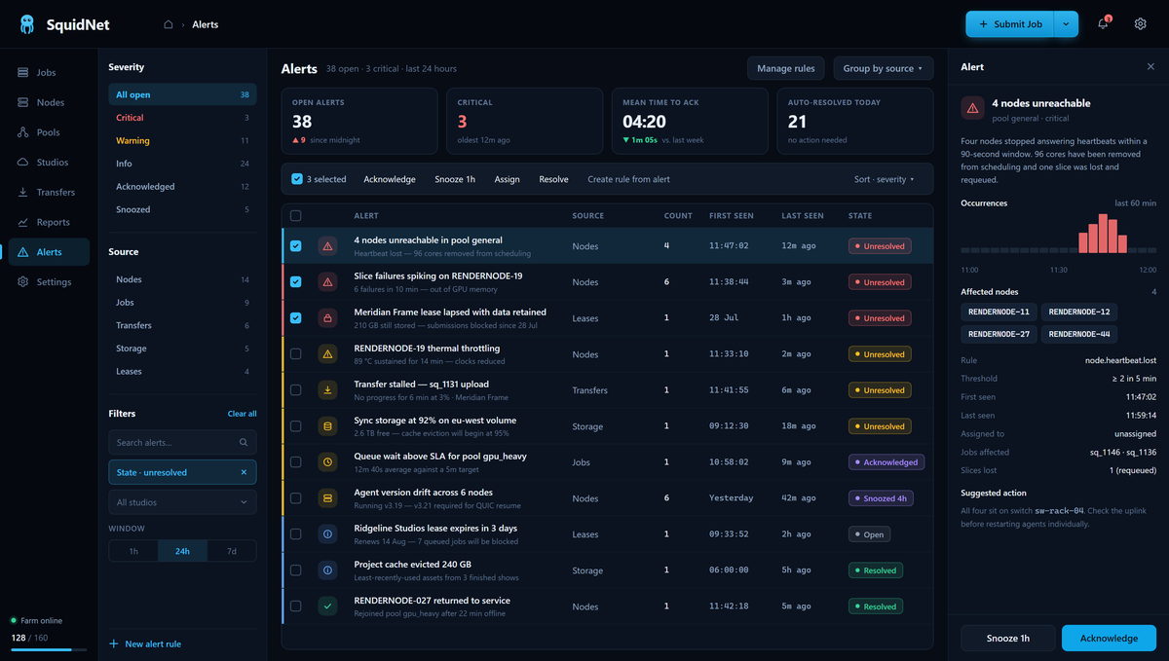Viewport: 1169px width, 661px height.
Task: Click the server icon of Agent version drift row
Action: tap(327, 498)
